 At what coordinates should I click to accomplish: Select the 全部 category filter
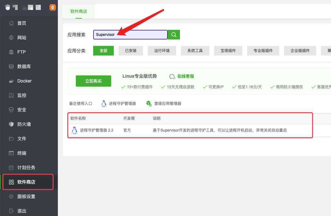[103, 51]
